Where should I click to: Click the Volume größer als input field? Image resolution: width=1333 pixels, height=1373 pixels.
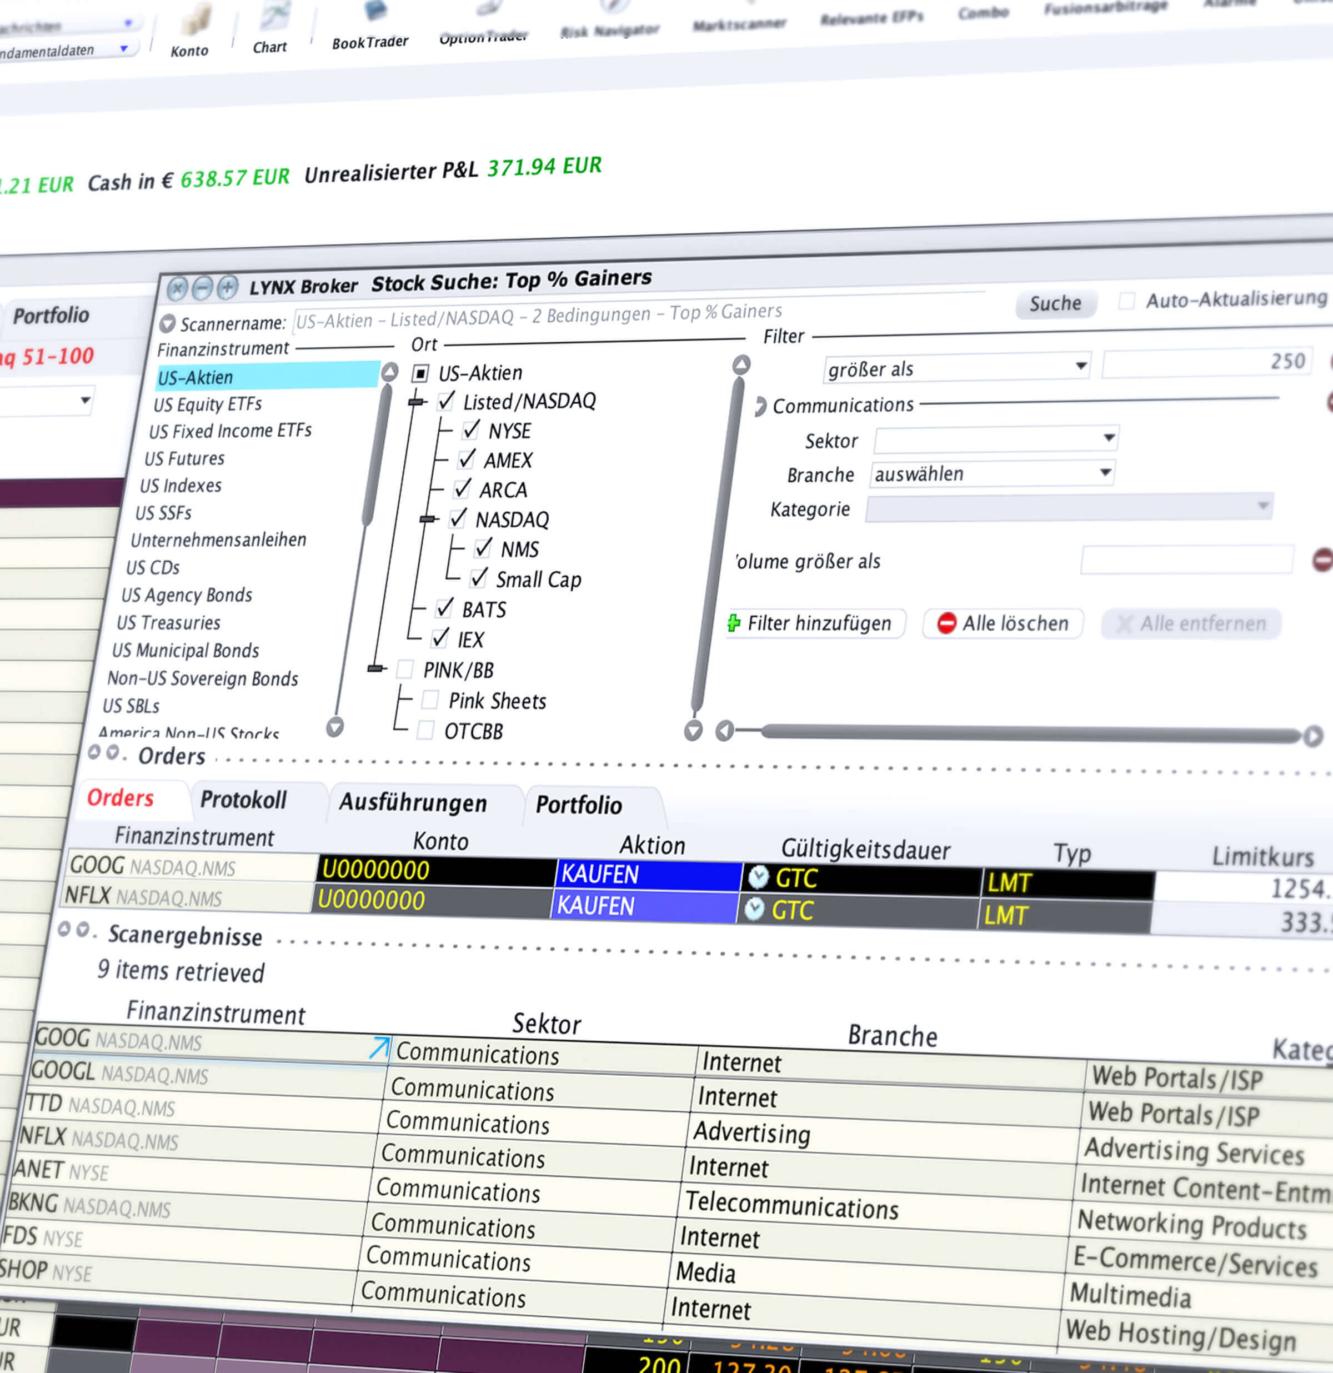click(1186, 560)
